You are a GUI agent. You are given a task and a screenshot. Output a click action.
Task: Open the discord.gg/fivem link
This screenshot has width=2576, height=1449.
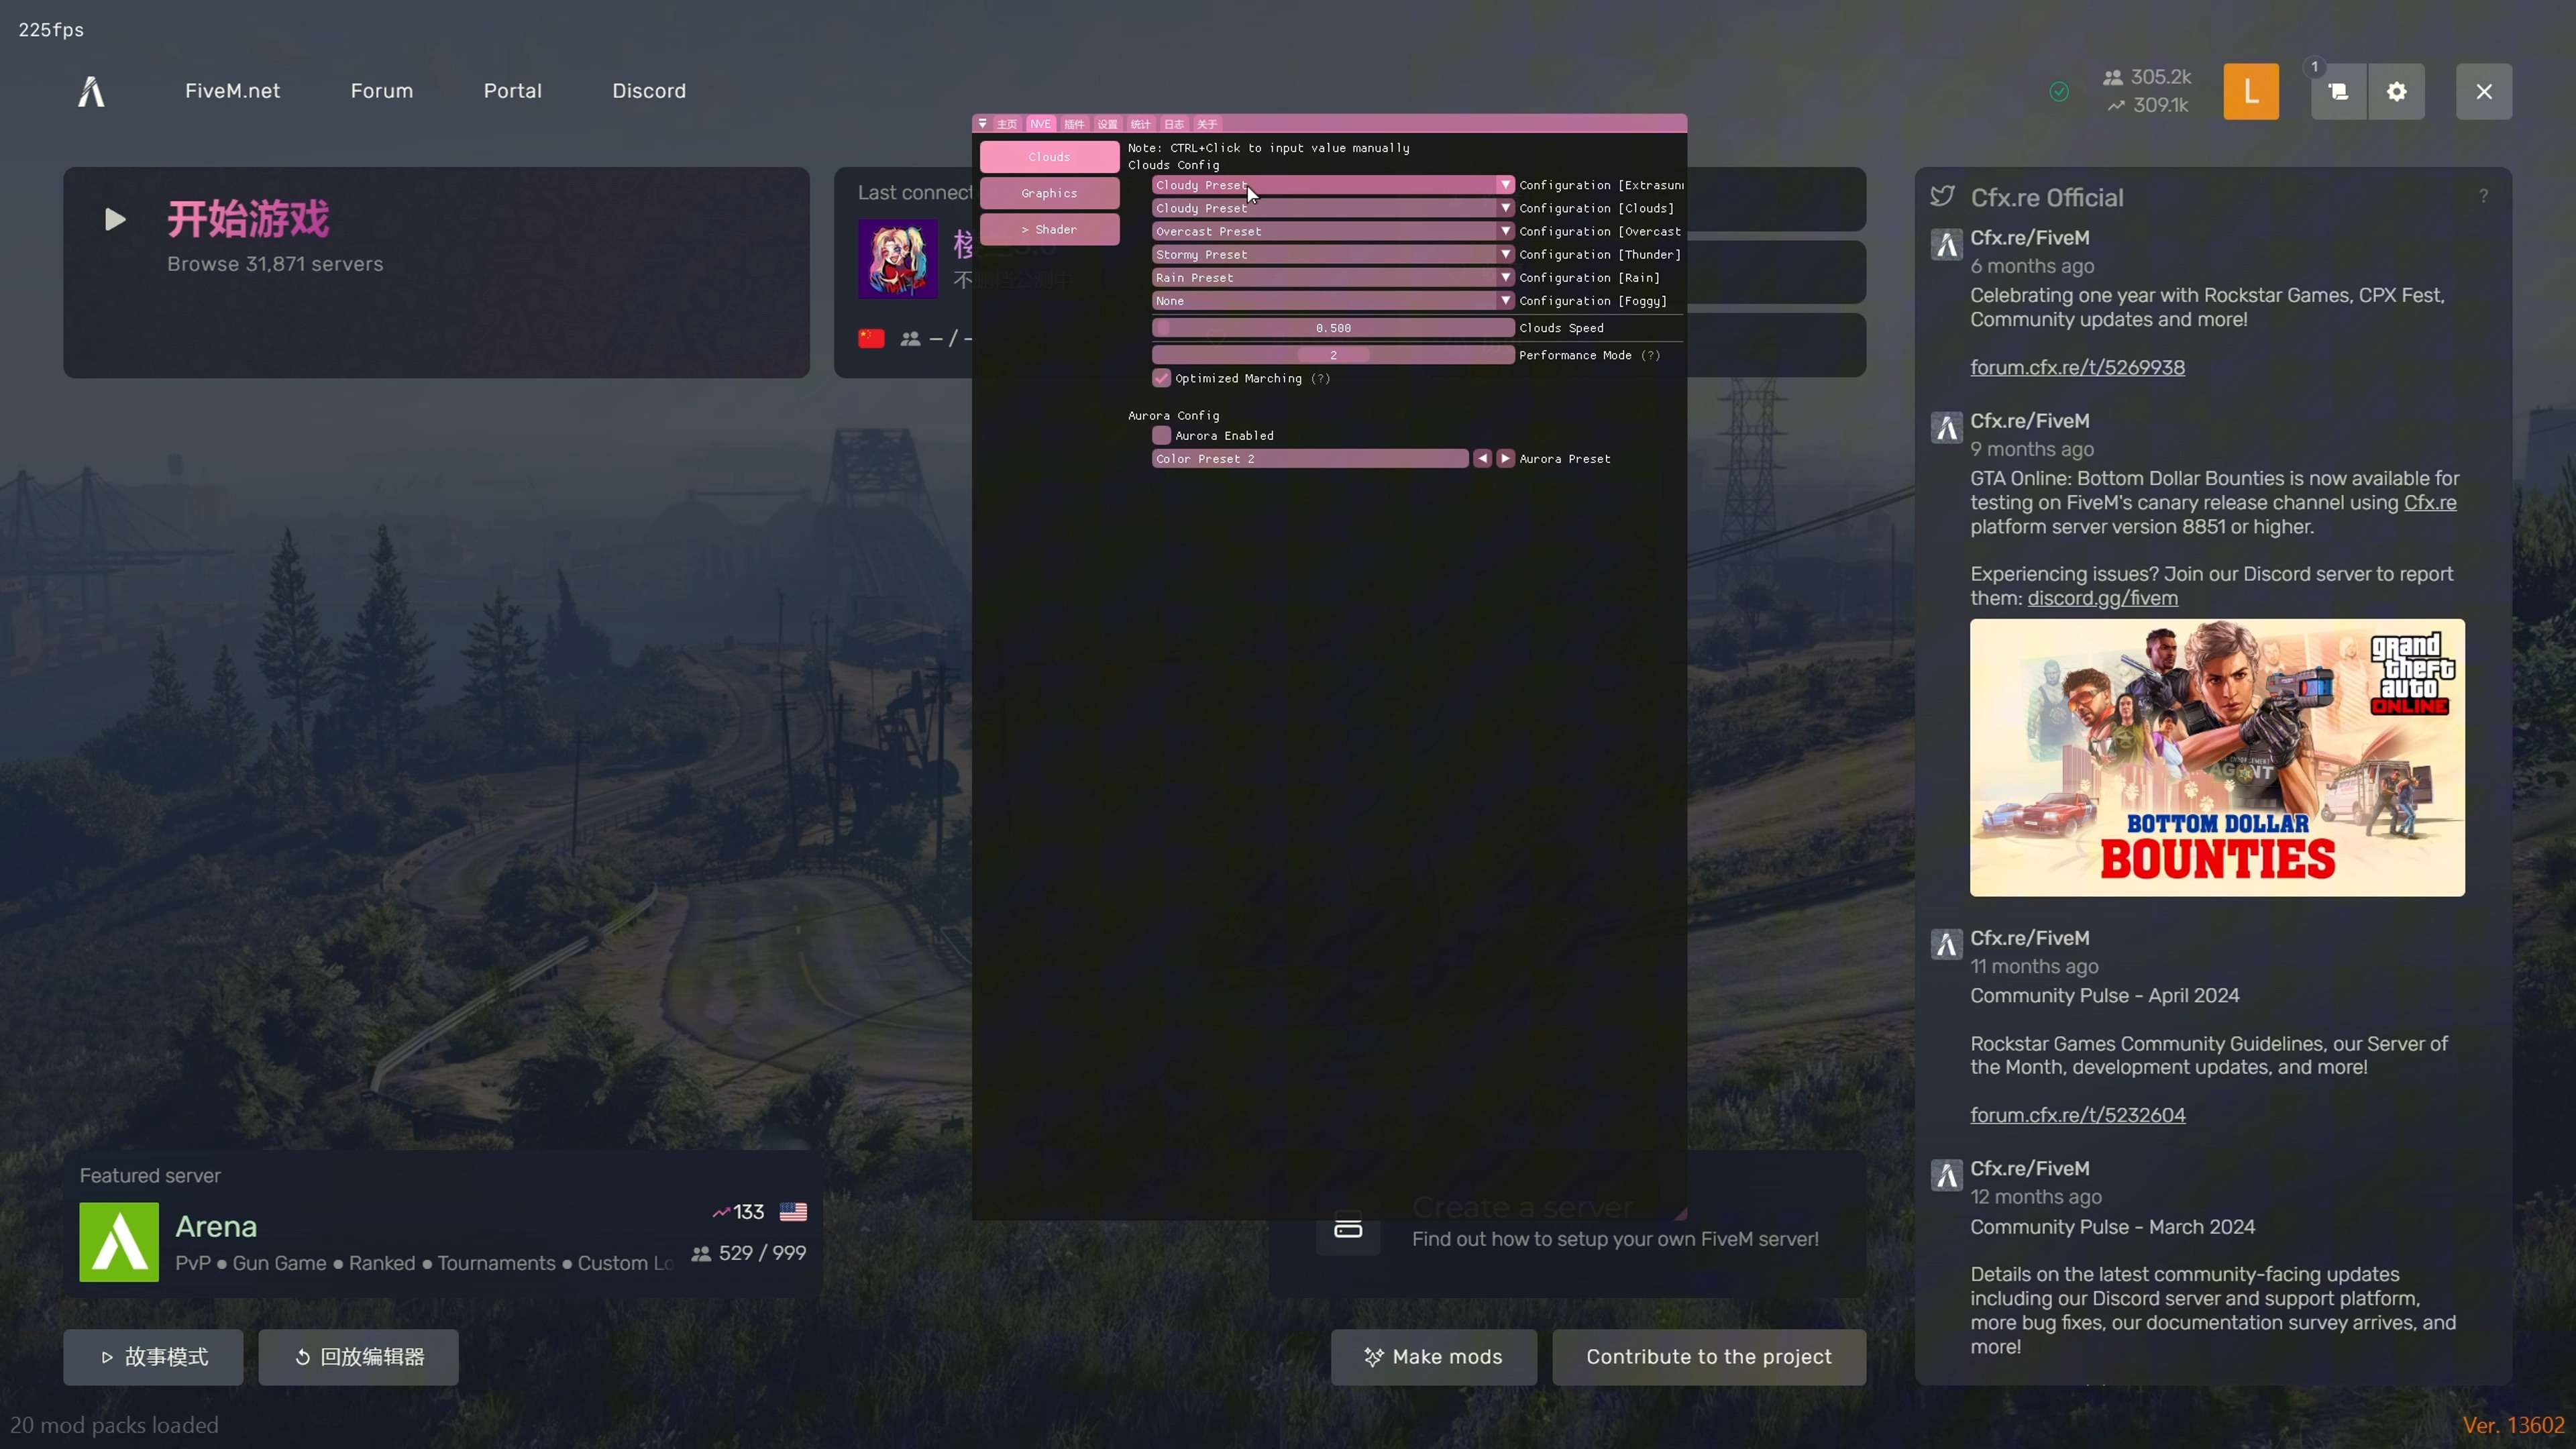(2102, 598)
